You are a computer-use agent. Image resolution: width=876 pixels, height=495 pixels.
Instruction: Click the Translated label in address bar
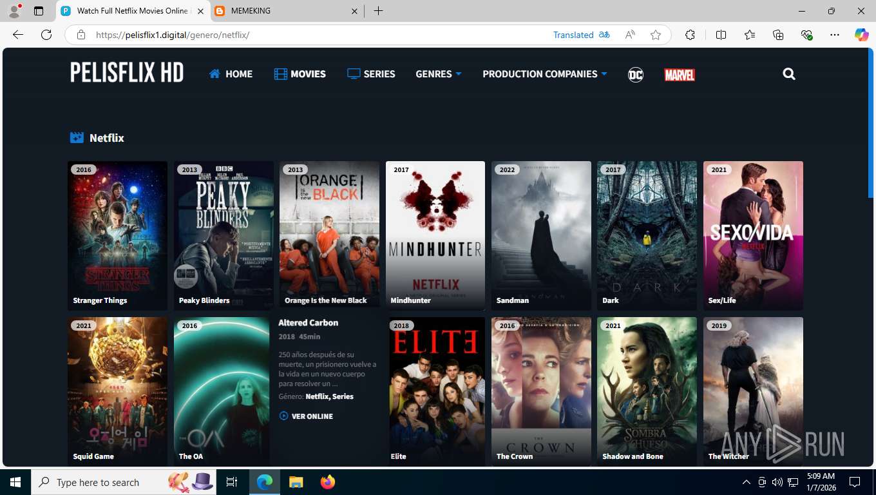tap(573, 35)
